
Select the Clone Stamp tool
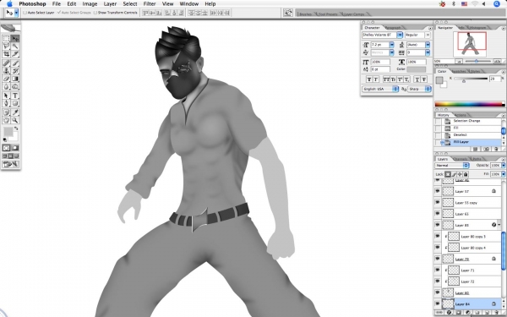pos(6,71)
